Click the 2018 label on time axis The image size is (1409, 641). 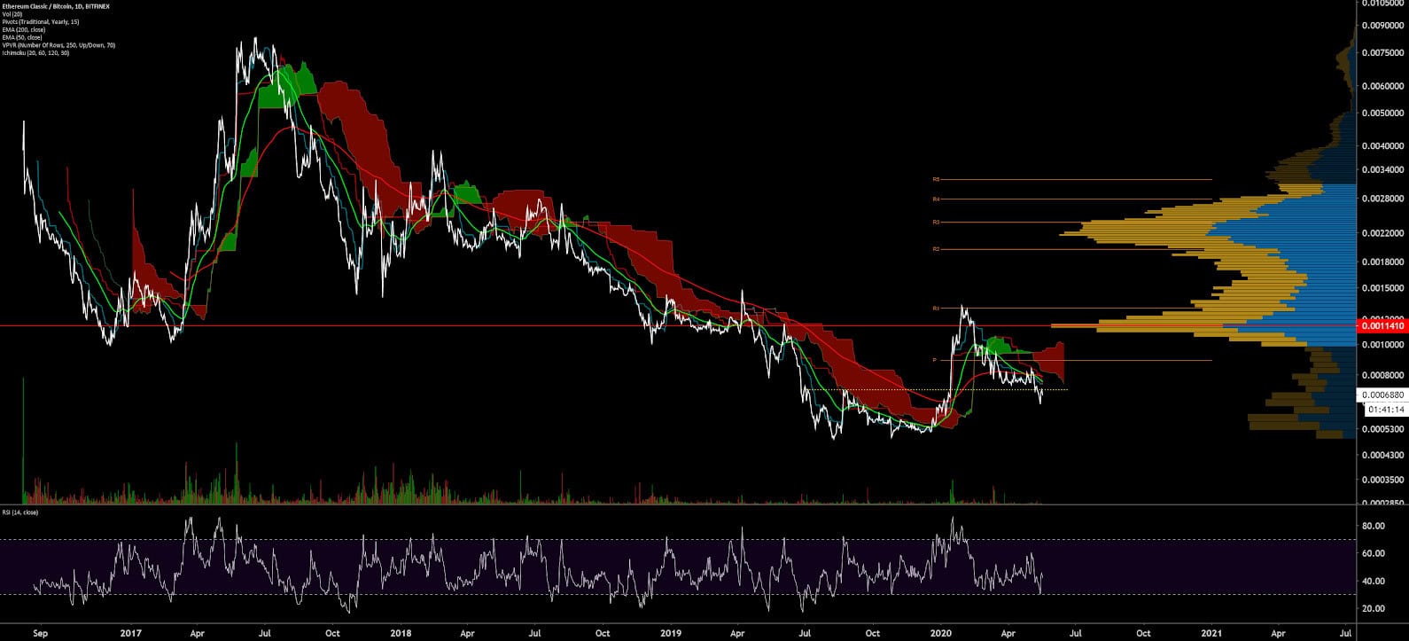(401, 633)
